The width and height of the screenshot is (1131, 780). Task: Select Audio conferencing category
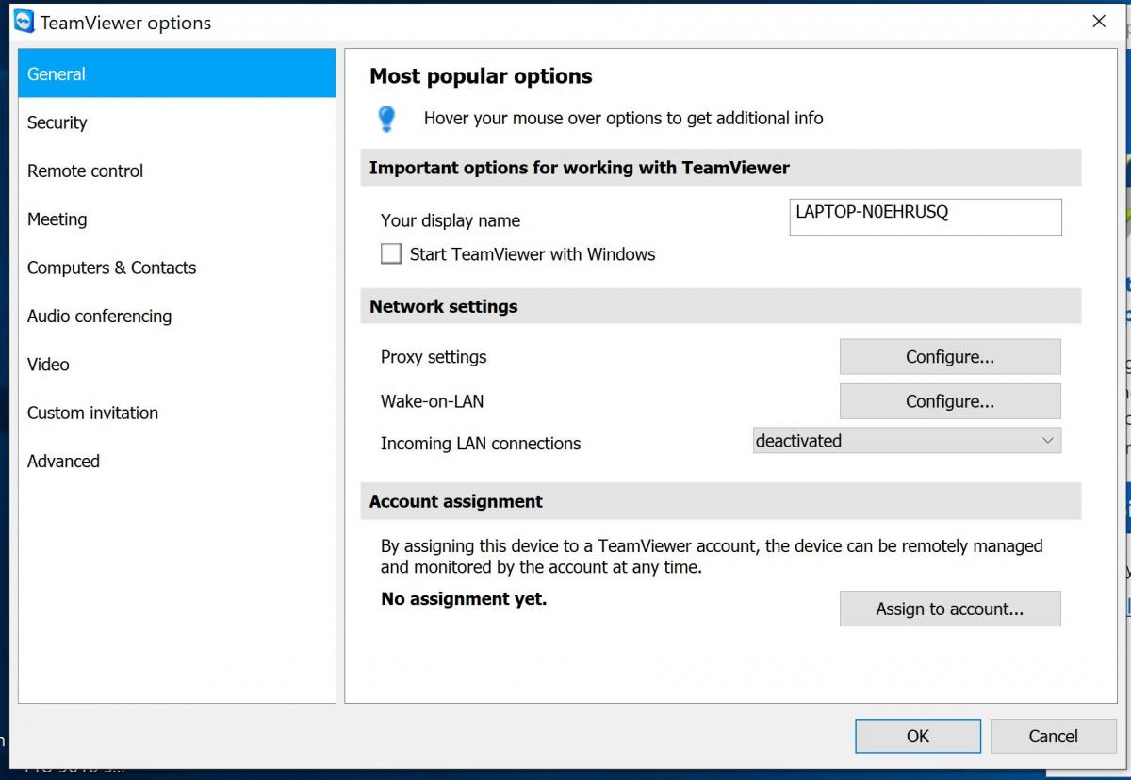tap(177, 316)
